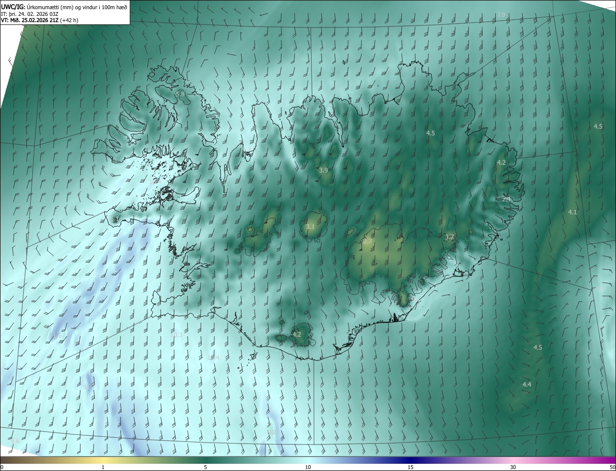This screenshot has width=616, height=471.
Task: Click the faint 9.6 value label
Action: coord(15,441)
